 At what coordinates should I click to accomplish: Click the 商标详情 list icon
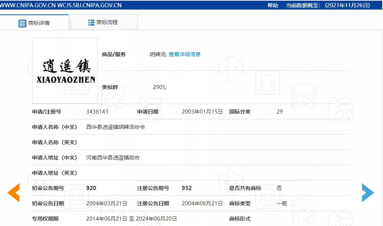click(x=22, y=23)
